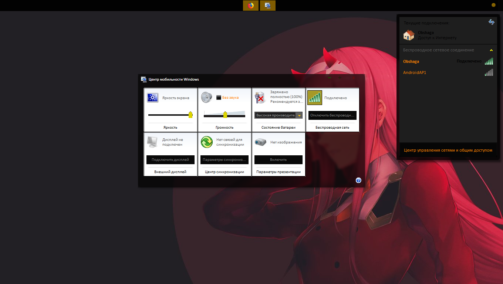Open display settings via the brightness sun icon

point(153,98)
